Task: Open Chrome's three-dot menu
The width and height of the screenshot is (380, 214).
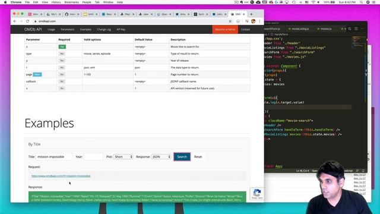Action: (259, 21)
